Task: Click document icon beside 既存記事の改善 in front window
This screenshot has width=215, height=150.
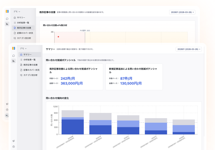Action: (x=21, y=65)
